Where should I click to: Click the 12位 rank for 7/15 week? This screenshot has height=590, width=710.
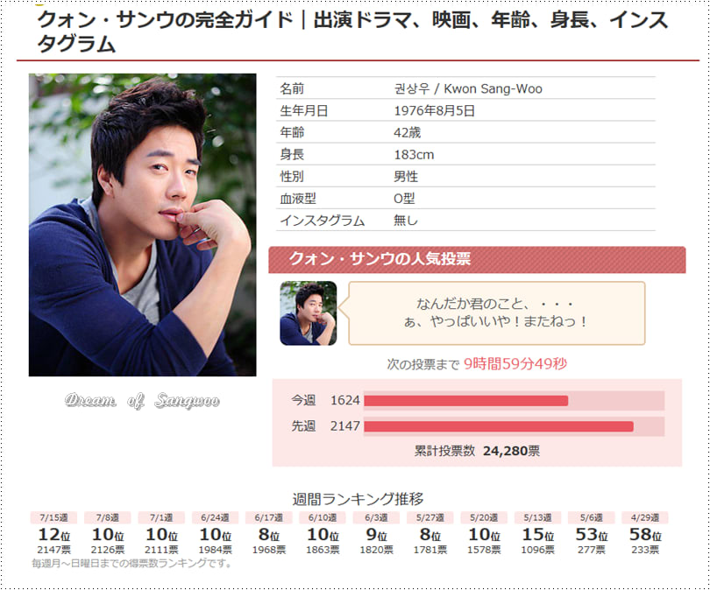point(53,535)
